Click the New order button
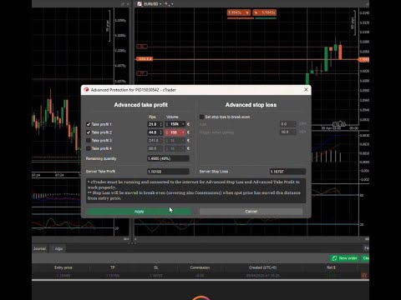Image resolution: width=401 pixels, height=300 pixels. [x=345, y=258]
